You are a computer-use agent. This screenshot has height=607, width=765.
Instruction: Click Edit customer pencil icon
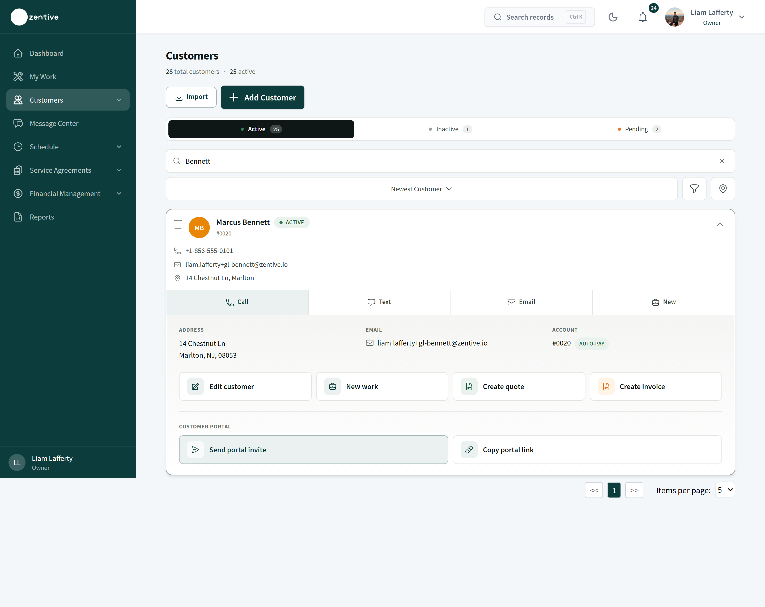click(195, 387)
